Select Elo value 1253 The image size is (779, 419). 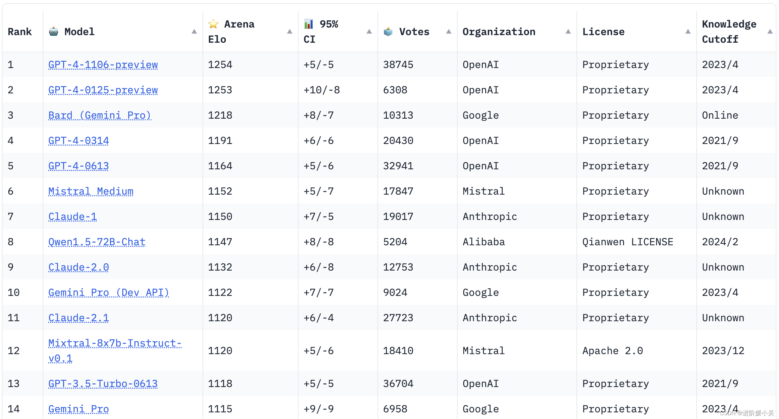(220, 90)
